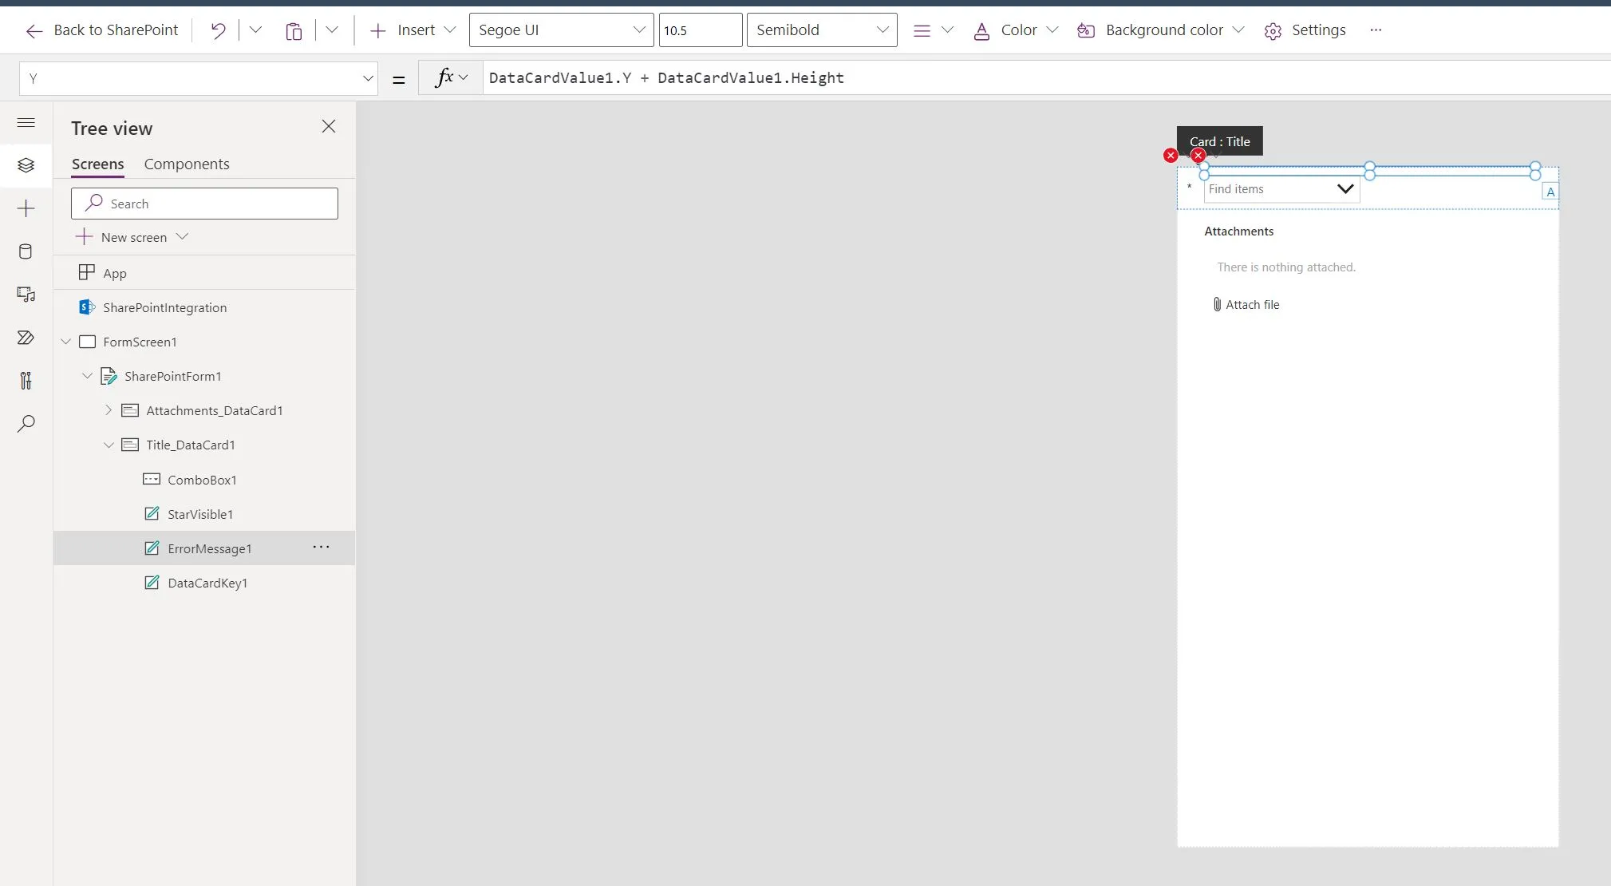Image resolution: width=1611 pixels, height=886 pixels.
Task: Click the Attach file button
Action: click(1247, 304)
